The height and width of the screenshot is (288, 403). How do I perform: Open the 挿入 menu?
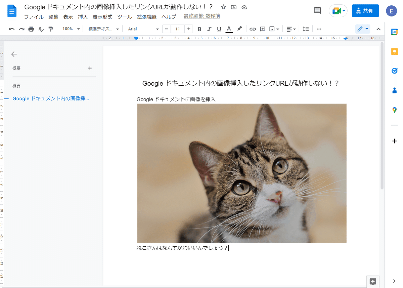pyautogui.click(x=83, y=17)
